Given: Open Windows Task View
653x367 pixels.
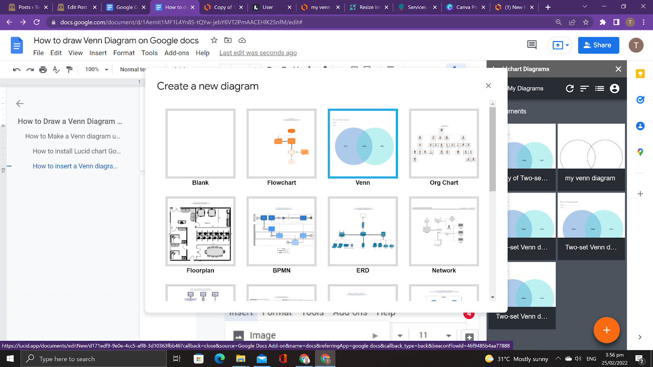Looking at the screenshot, I should tap(177, 359).
